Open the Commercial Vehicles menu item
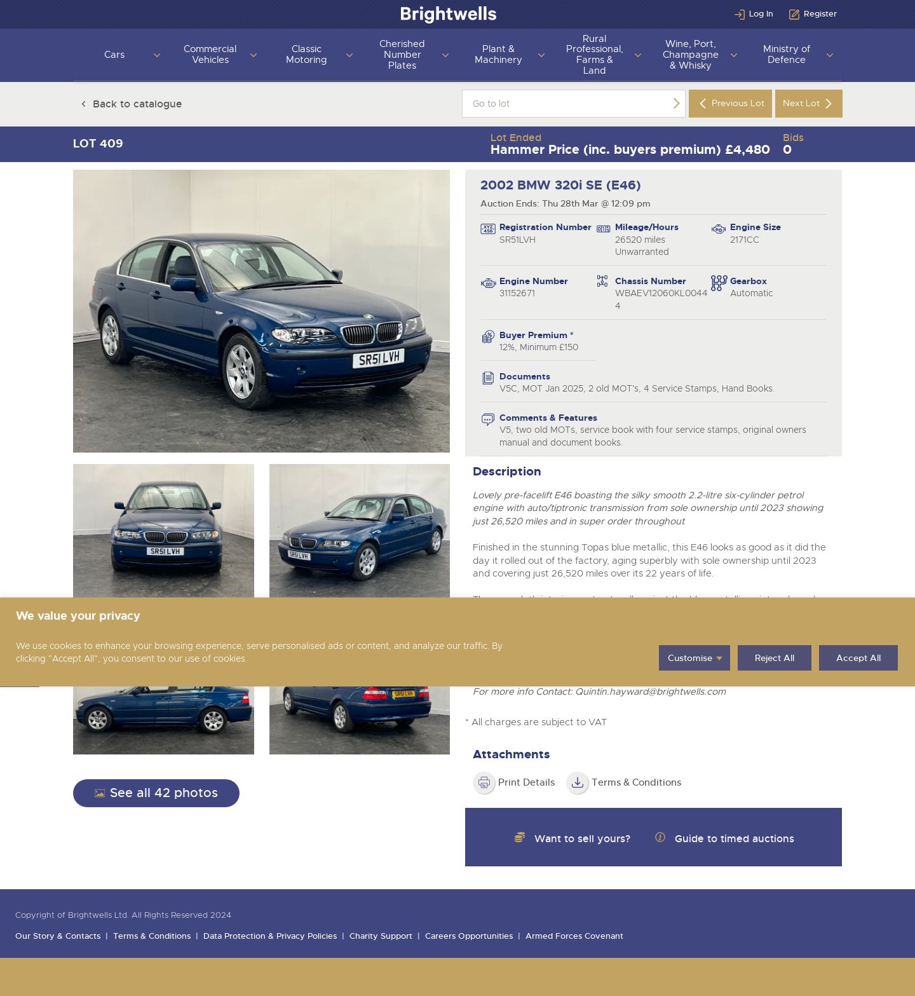The width and height of the screenshot is (915, 996). 210,55
